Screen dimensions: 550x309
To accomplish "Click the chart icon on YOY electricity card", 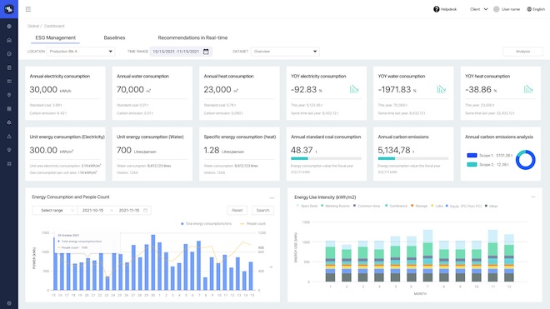I will coord(354,89).
